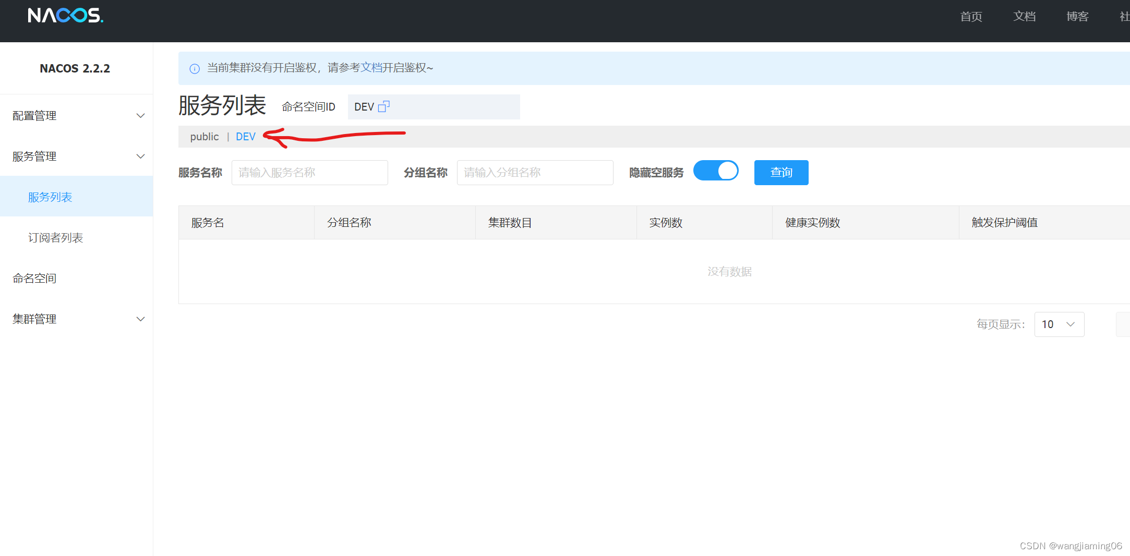Select the DEV namespace tab

[245, 136]
